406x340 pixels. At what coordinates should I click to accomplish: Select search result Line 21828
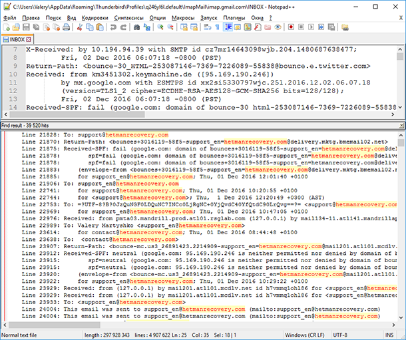95,135
